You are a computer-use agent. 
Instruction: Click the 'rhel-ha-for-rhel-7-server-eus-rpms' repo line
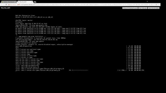click(29, 59)
